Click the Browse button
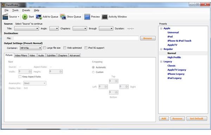This screenshot has height=135, width=211. click(x=148, y=38)
